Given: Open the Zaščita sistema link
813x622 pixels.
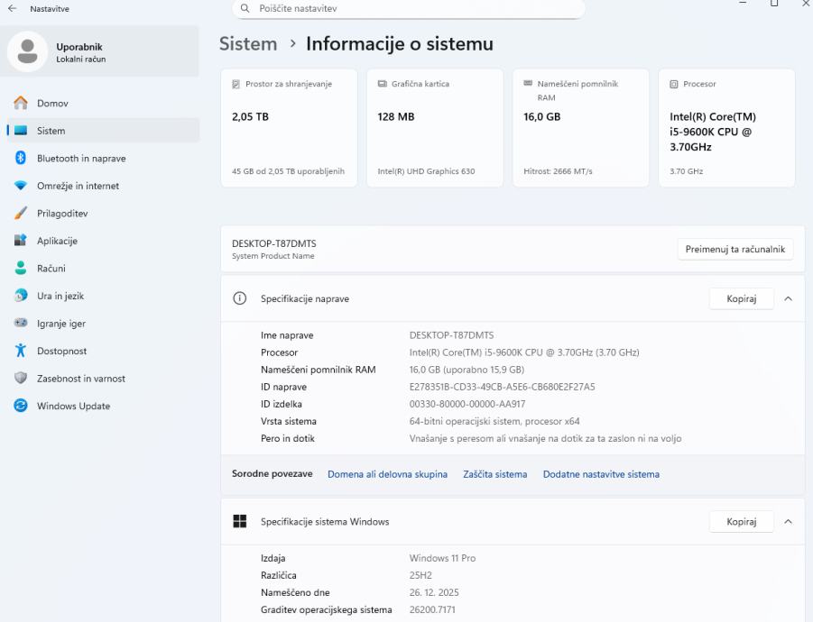Looking at the screenshot, I should (x=494, y=474).
